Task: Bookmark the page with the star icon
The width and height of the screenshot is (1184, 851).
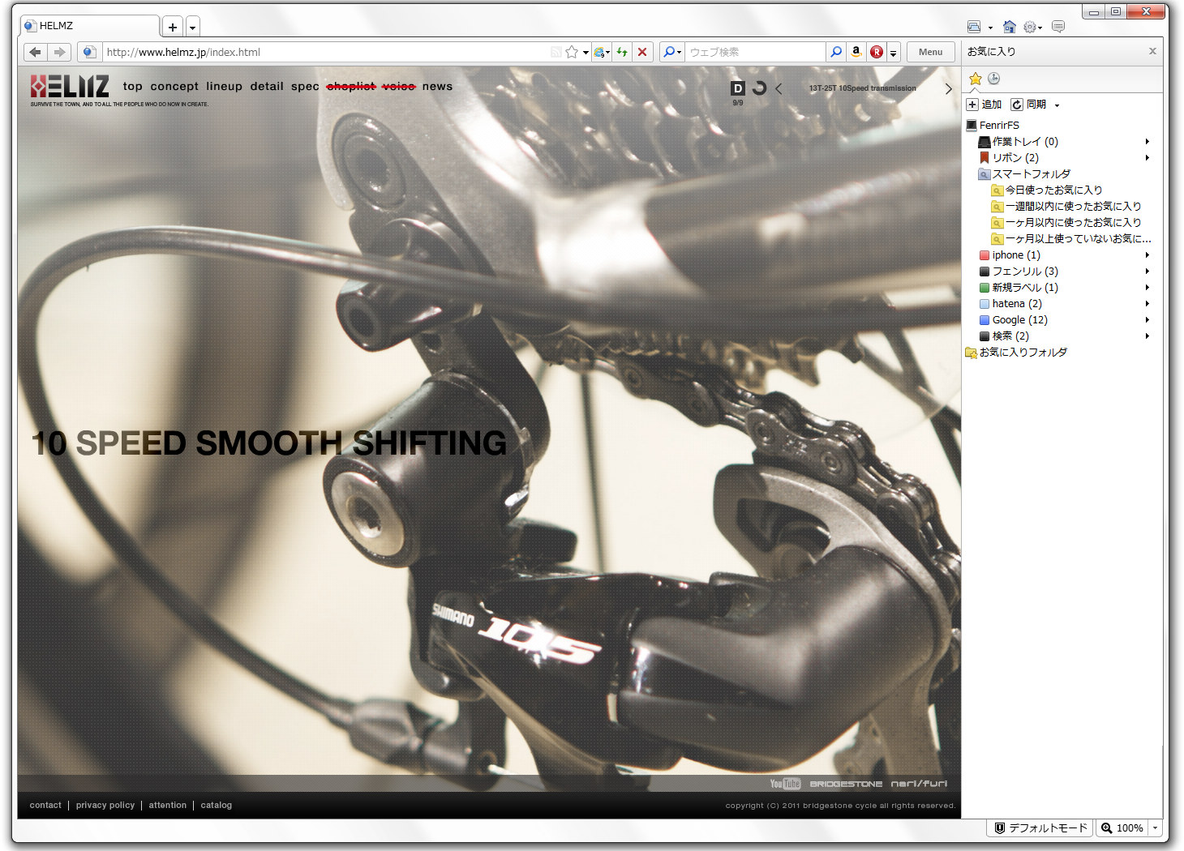Action: tap(572, 52)
